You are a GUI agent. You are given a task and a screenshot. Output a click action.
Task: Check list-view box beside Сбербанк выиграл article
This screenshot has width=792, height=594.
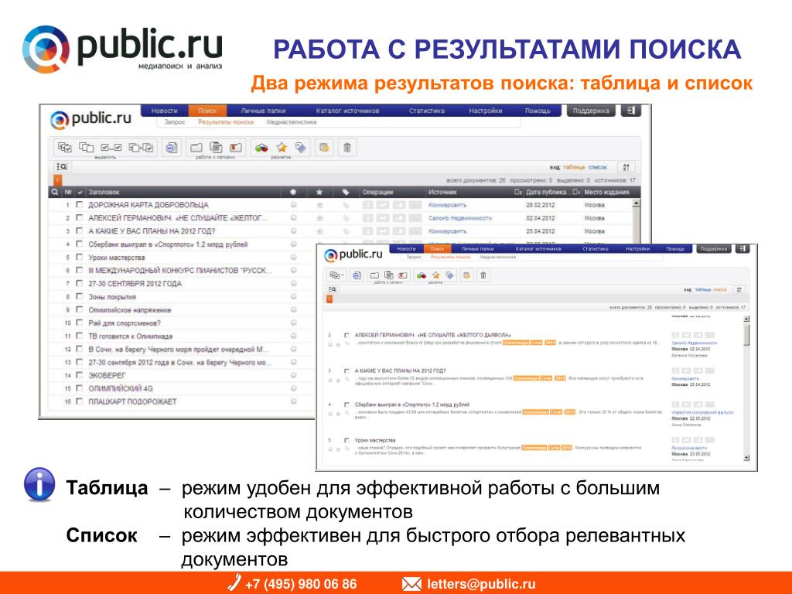(x=346, y=405)
